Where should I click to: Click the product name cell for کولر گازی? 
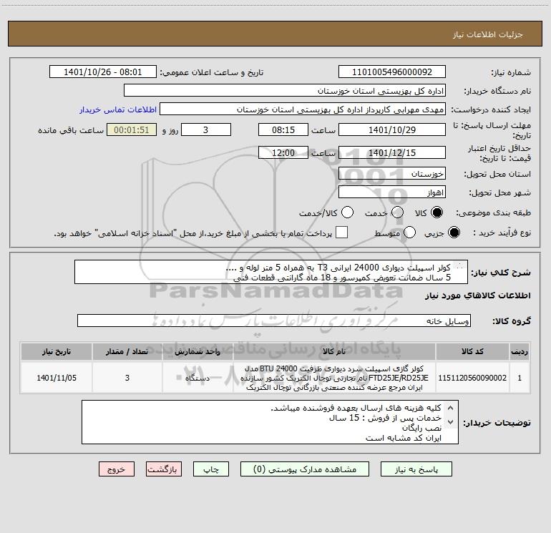(x=334, y=378)
